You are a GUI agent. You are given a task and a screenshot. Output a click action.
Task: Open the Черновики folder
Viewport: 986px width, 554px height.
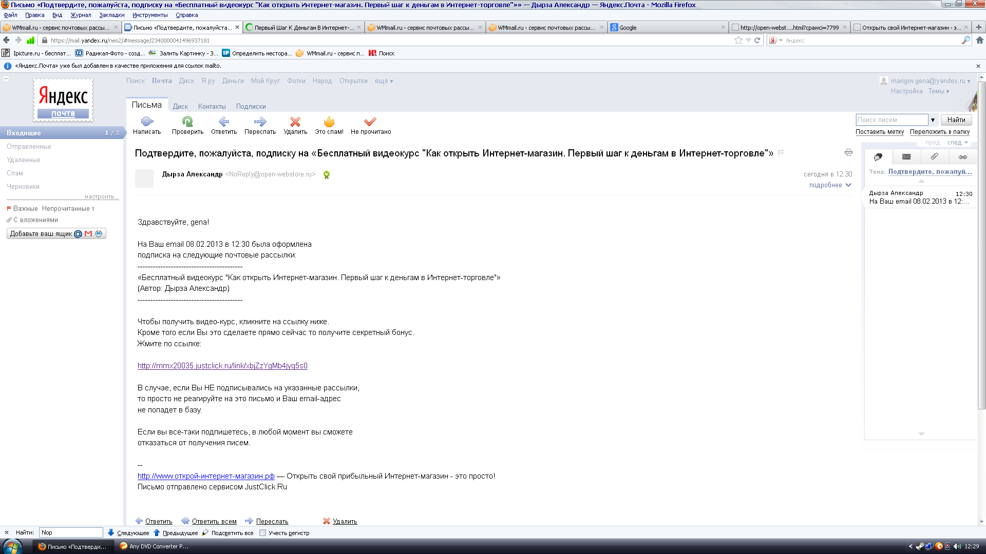click(x=23, y=187)
